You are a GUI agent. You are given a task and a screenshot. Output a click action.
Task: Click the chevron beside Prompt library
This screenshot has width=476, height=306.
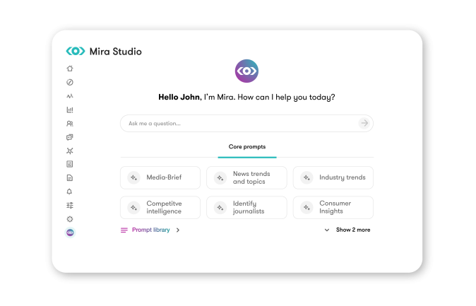[178, 230]
